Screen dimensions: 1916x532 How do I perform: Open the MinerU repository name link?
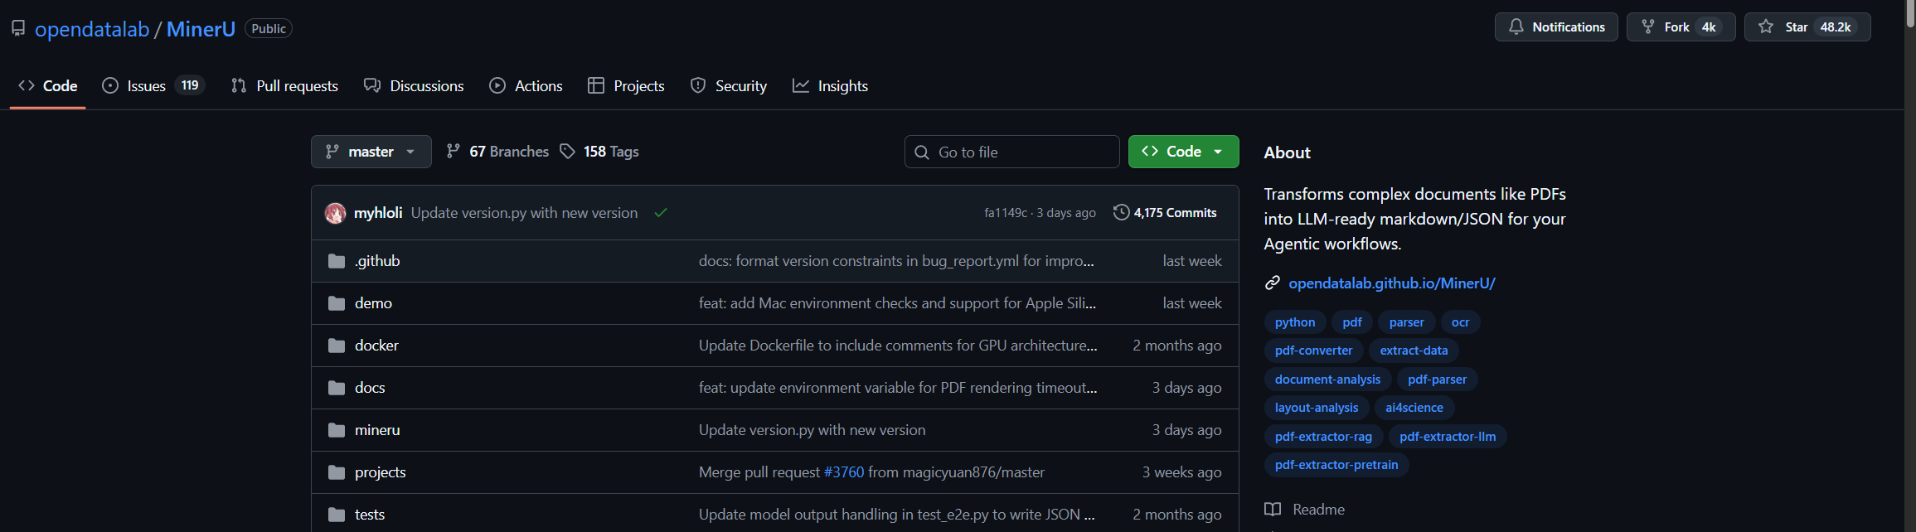click(201, 29)
